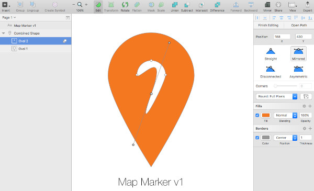Image resolution: width=314 pixels, height=191 pixels.
Task: Select the Oval 1 layer
Action: click(36, 49)
